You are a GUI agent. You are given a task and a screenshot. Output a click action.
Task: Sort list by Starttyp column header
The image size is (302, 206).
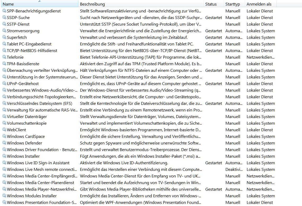coord(234,4)
